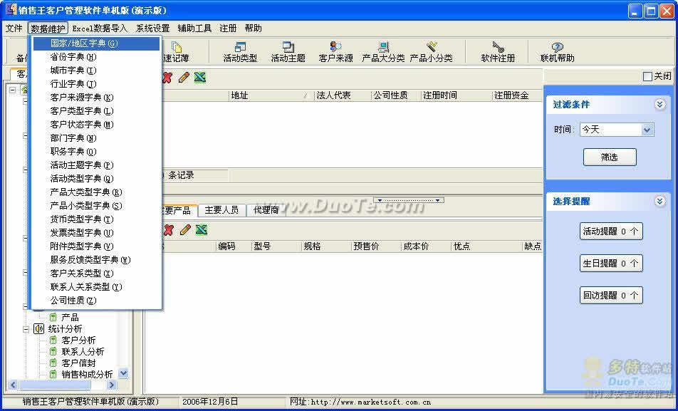Open the 活动类型 toolbar icon

tap(240, 52)
